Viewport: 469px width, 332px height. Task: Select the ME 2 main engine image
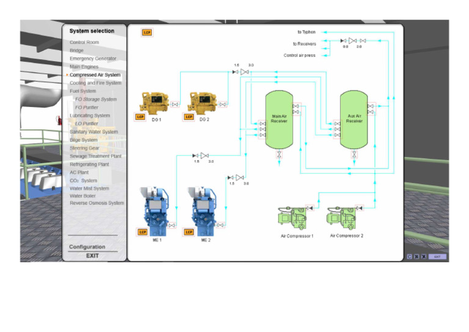click(202, 211)
